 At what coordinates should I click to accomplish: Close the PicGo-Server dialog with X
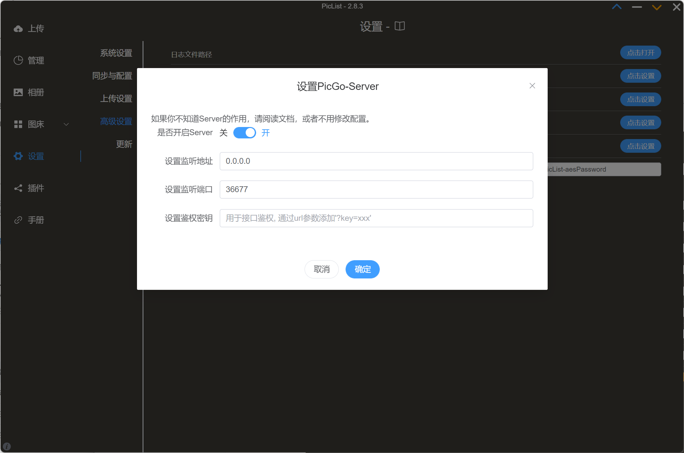532,86
